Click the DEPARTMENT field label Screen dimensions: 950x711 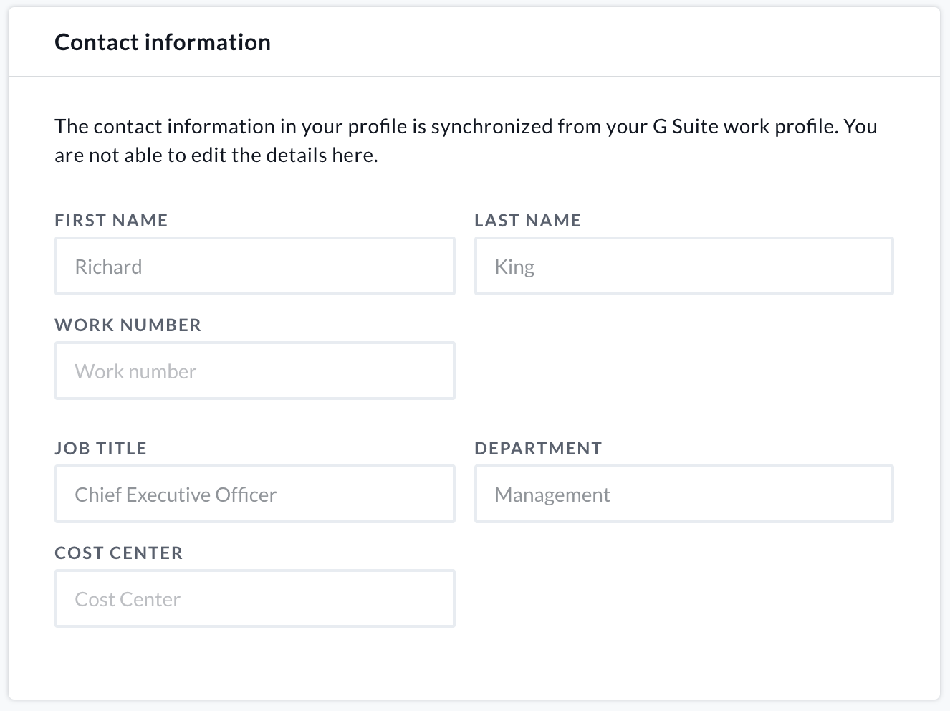click(538, 448)
